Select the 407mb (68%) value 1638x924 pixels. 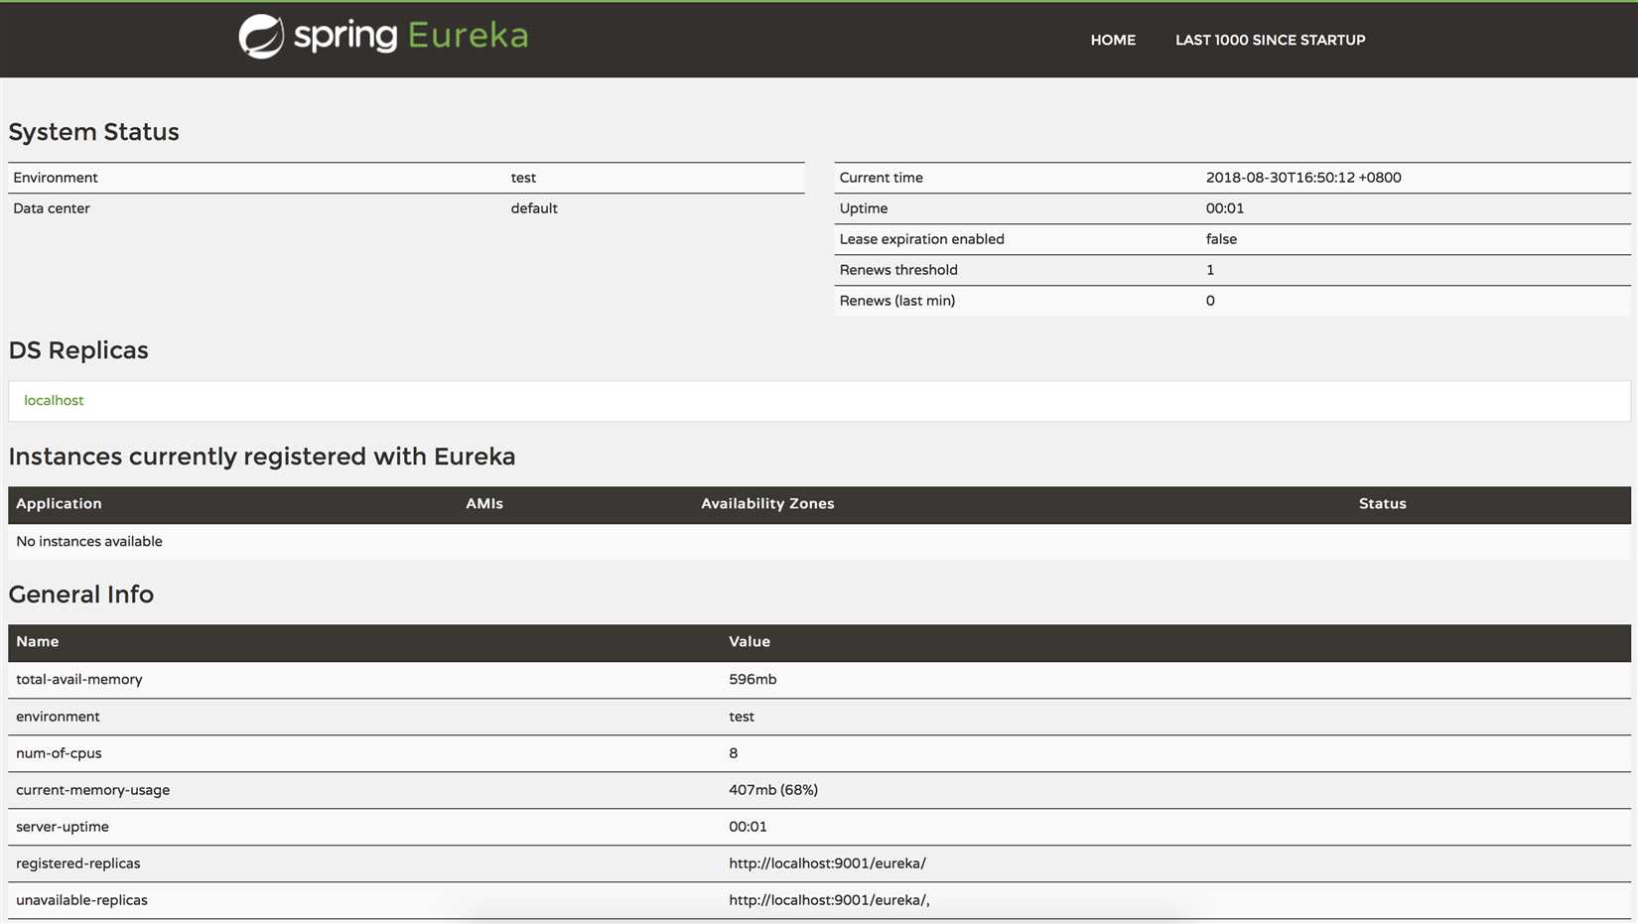click(773, 790)
